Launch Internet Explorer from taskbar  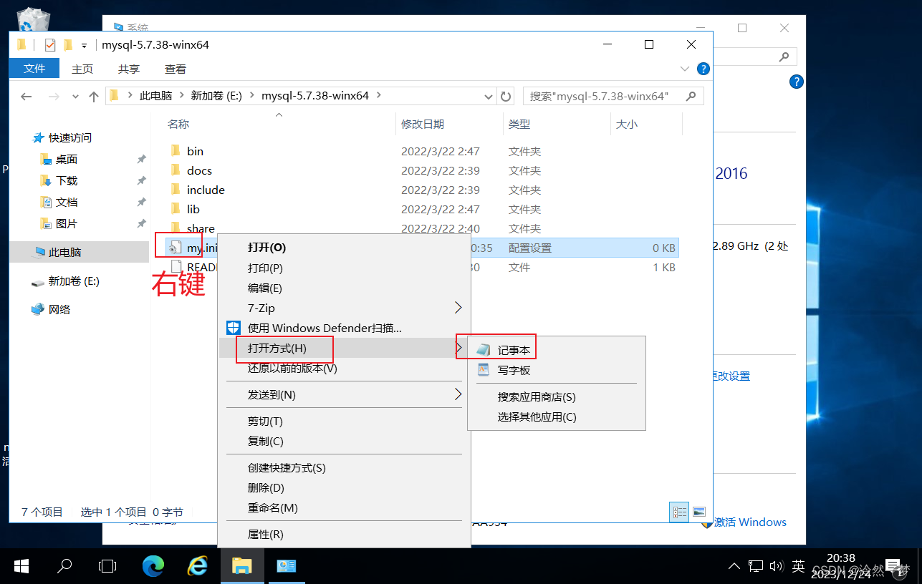click(197, 566)
